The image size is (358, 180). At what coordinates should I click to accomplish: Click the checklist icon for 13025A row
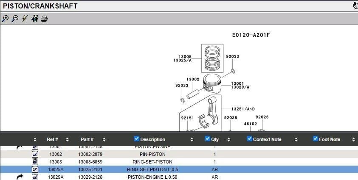coord(35,169)
